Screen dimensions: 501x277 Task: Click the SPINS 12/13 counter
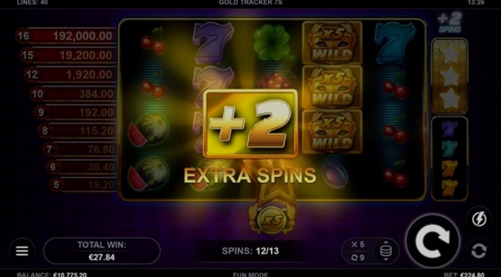(250, 251)
